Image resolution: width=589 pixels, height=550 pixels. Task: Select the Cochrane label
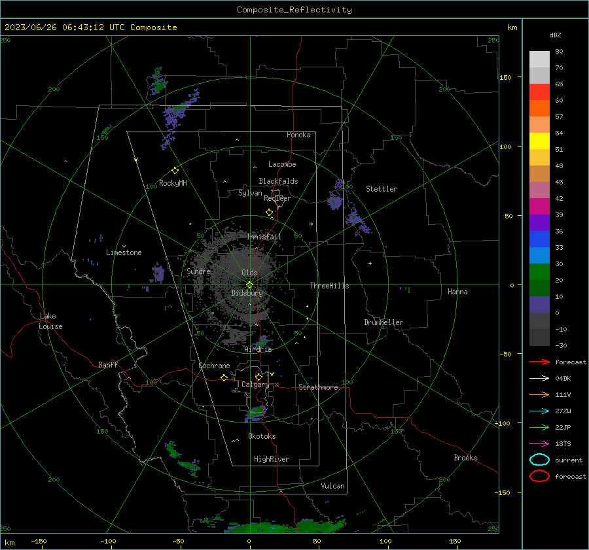[x=214, y=366]
